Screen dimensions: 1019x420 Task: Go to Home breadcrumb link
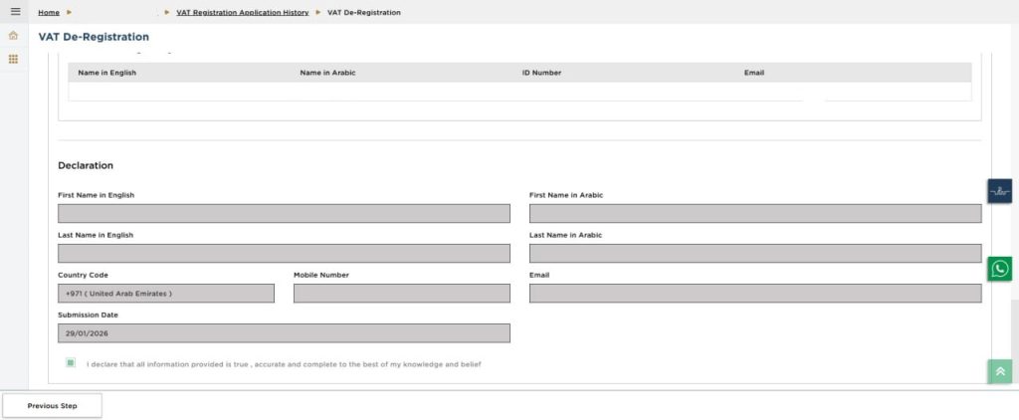pos(48,12)
